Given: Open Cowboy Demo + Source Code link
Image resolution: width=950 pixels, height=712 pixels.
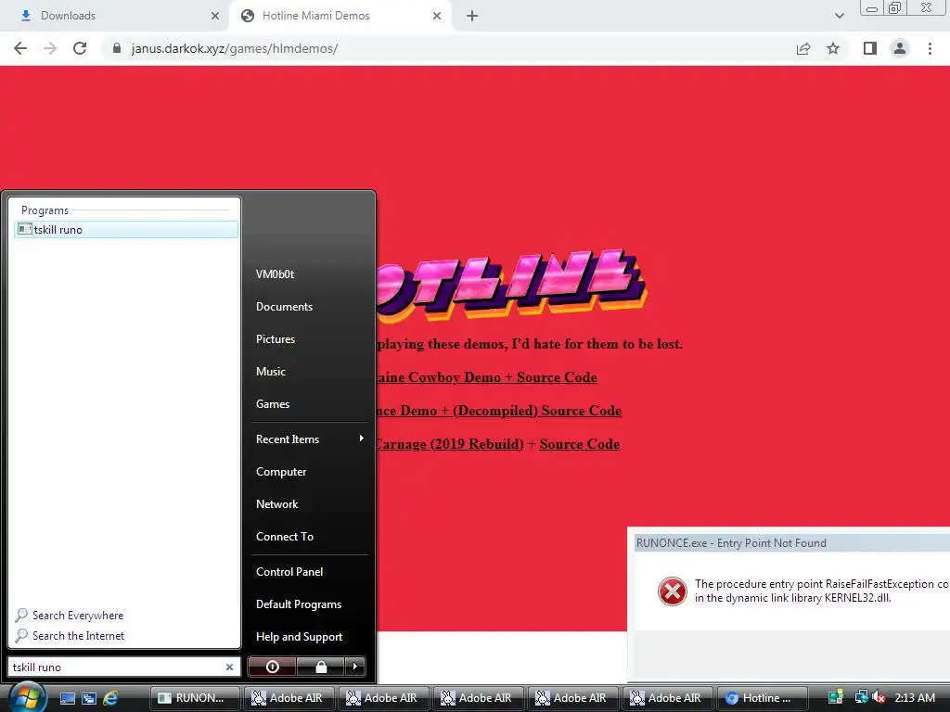Looking at the screenshot, I should click(x=487, y=377).
